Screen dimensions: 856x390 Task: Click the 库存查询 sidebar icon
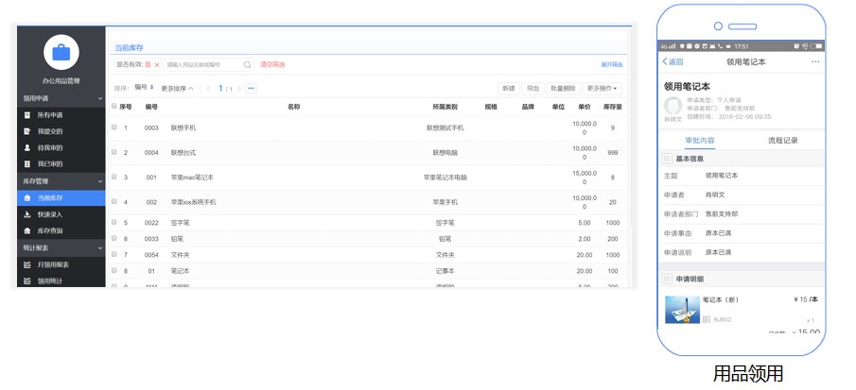pyautogui.click(x=26, y=231)
